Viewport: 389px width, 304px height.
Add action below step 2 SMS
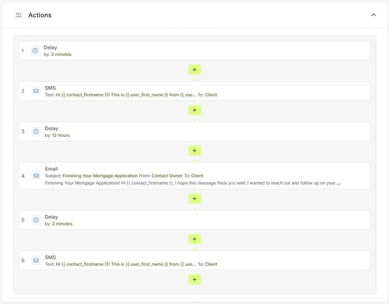point(194,111)
